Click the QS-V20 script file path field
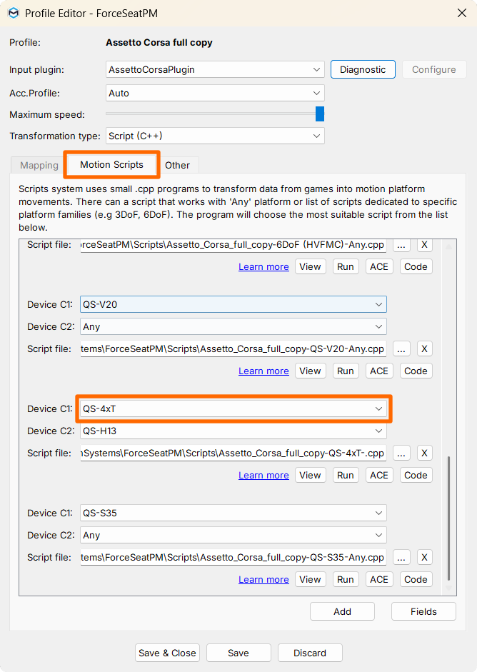 (233, 349)
